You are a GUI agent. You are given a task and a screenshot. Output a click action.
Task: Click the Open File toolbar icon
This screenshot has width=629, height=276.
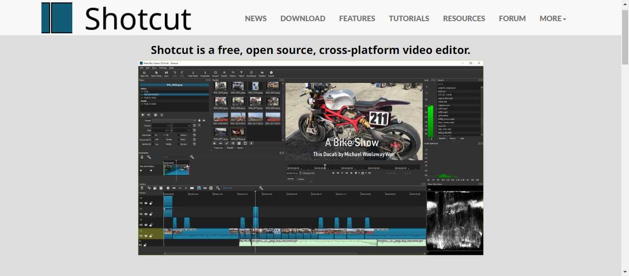(x=144, y=74)
